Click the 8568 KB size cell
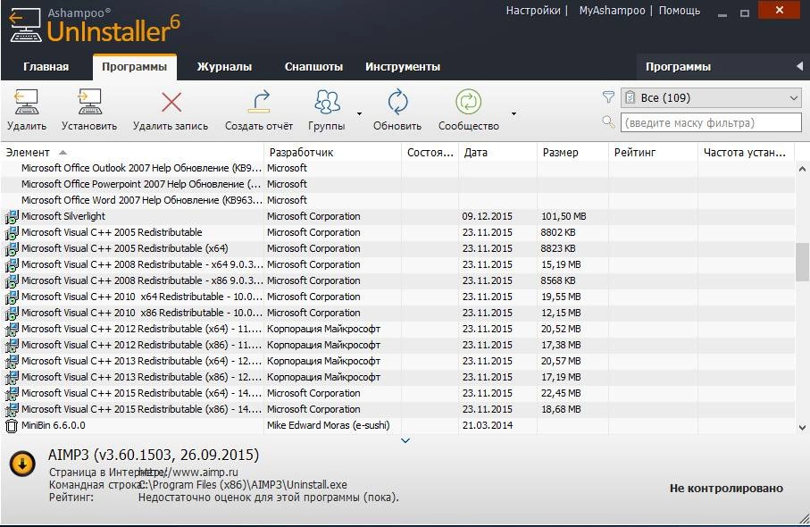The width and height of the screenshot is (810, 527). pyautogui.click(x=558, y=280)
